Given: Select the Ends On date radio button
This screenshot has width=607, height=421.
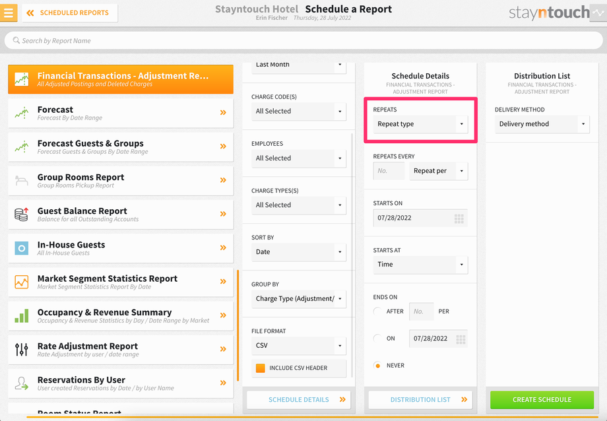Looking at the screenshot, I should click(377, 339).
